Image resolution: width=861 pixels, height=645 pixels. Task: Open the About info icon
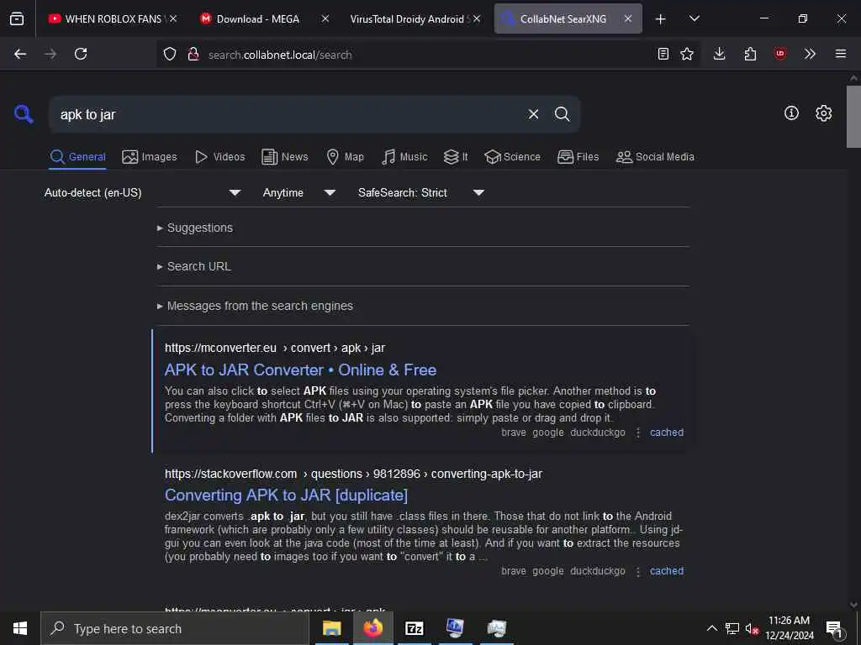(x=791, y=113)
